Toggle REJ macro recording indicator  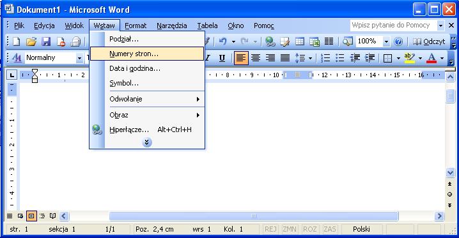click(x=270, y=229)
